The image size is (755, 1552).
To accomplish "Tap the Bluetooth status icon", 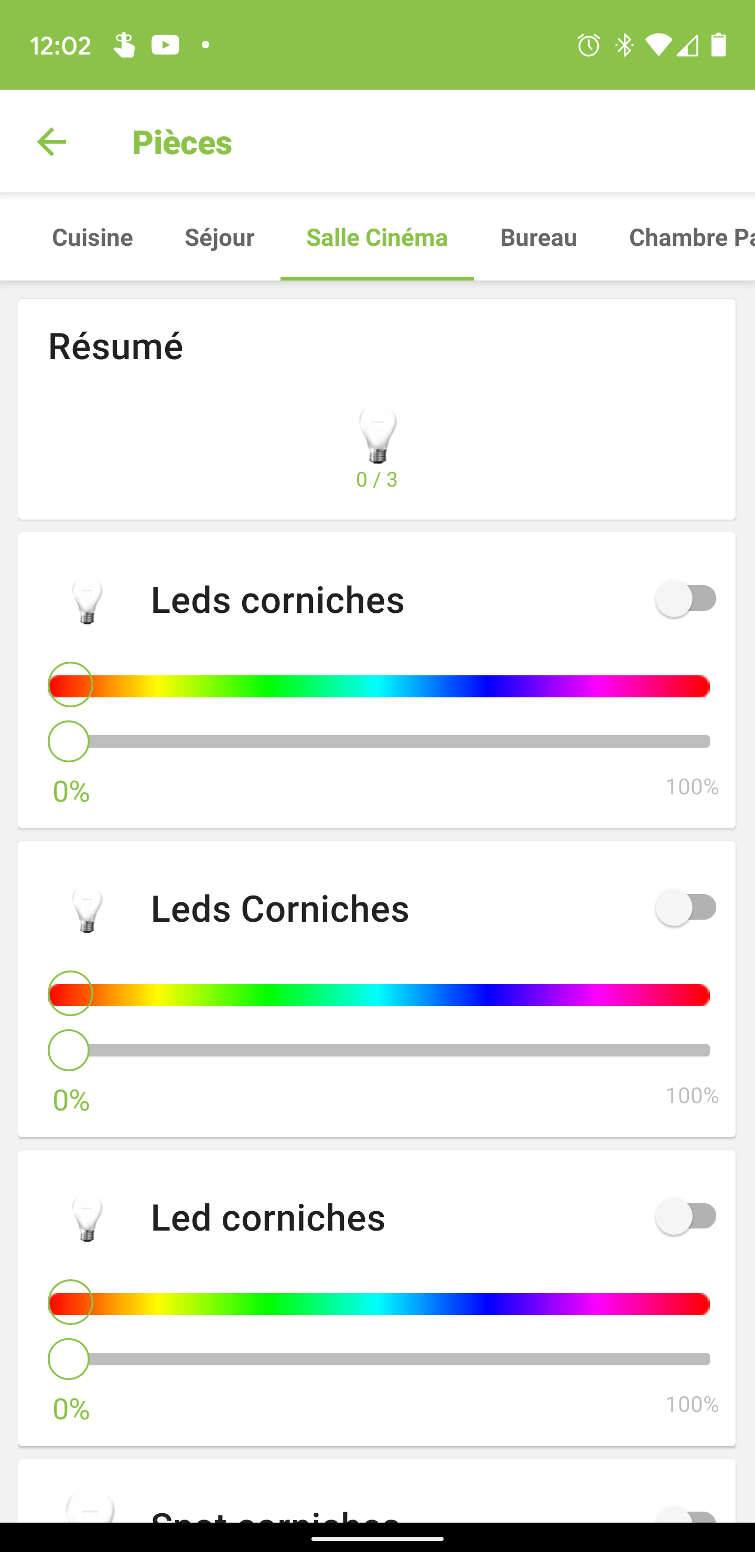I will 624,45.
